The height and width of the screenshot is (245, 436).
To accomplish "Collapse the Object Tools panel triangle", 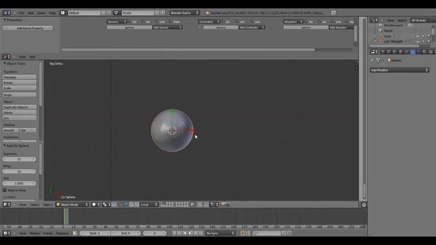I will (5, 63).
